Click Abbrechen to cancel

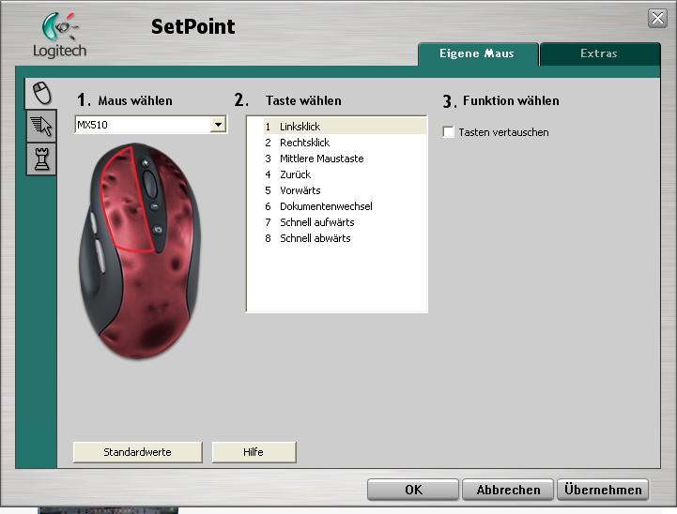pyautogui.click(x=508, y=490)
